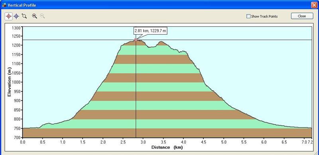Image resolution: width=319 pixels, height=155 pixels.
Task: Click the grayed-out zoom out magnifier
Action: coord(42,16)
